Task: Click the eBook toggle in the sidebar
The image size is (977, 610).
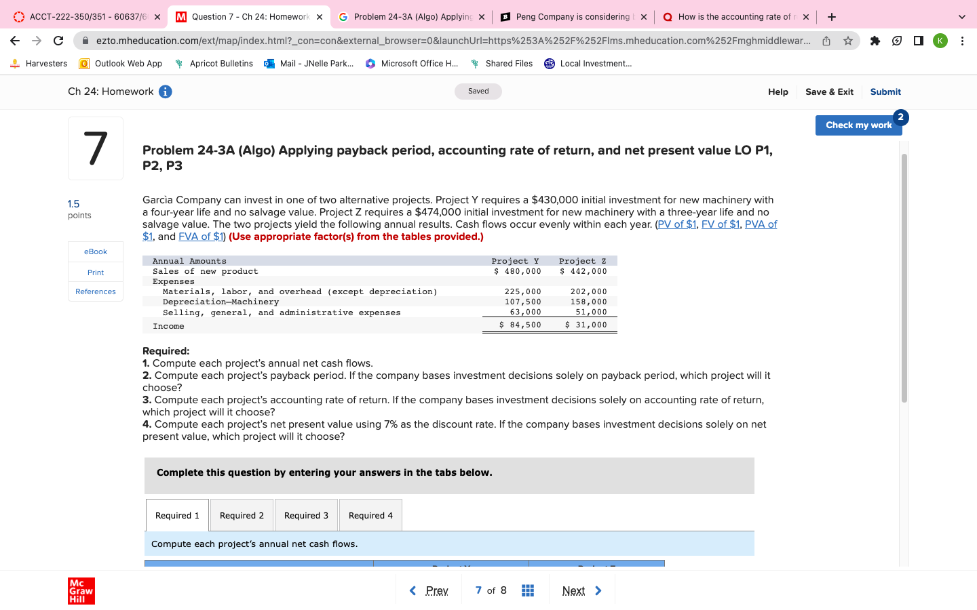Action: [x=95, y=251]
